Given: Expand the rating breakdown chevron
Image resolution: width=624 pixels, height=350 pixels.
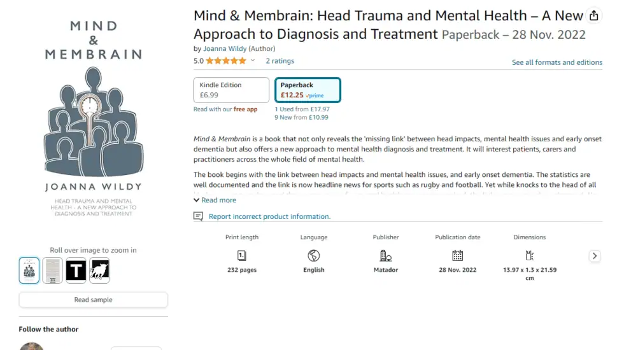Looking at the screenshot, I should click(x=253, y=60).
